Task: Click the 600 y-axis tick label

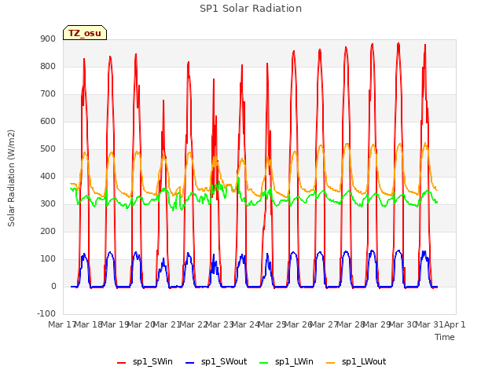Action: pos(48,122)
